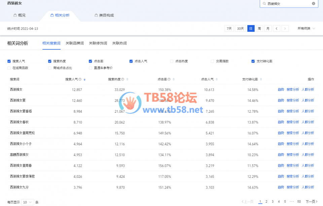Click the 上一页 previous page link
The height and width of the screenshot is (206, 323).
click(247, 202)
